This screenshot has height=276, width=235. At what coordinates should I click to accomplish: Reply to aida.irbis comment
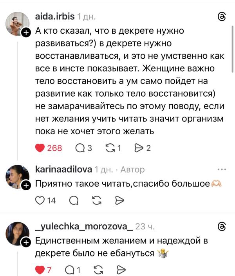79,148
